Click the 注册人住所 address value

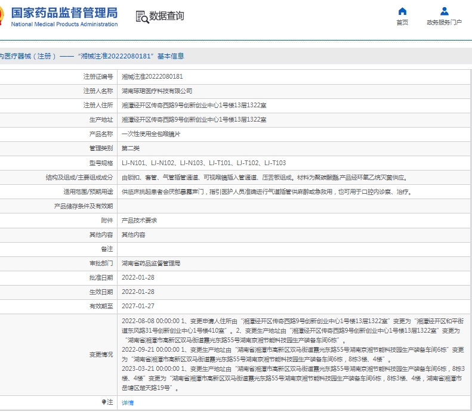click(194, 106)
